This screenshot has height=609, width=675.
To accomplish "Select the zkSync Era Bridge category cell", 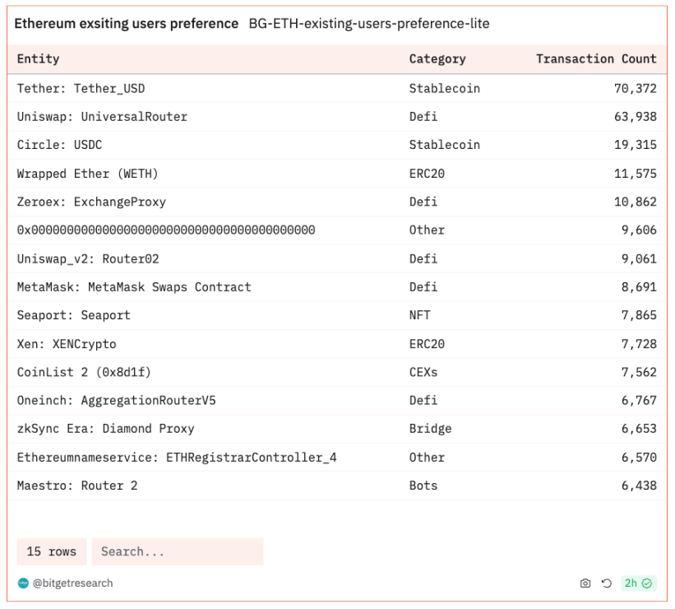I will (430, 429).
